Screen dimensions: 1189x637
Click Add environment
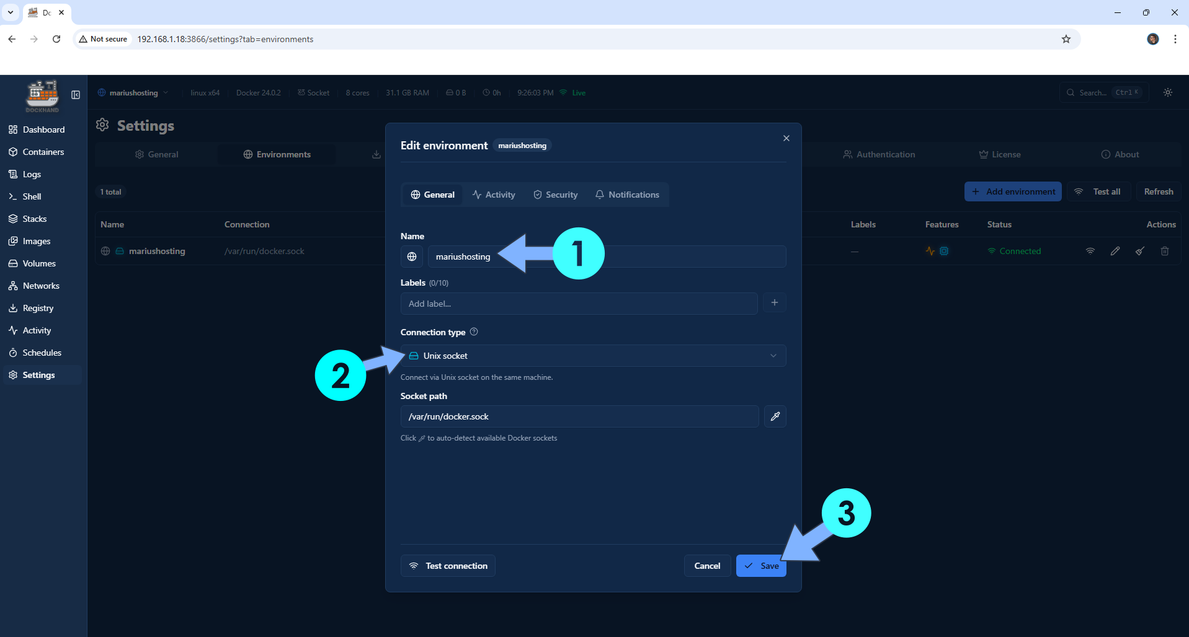pyautogui.click(x=1012, y=191)
